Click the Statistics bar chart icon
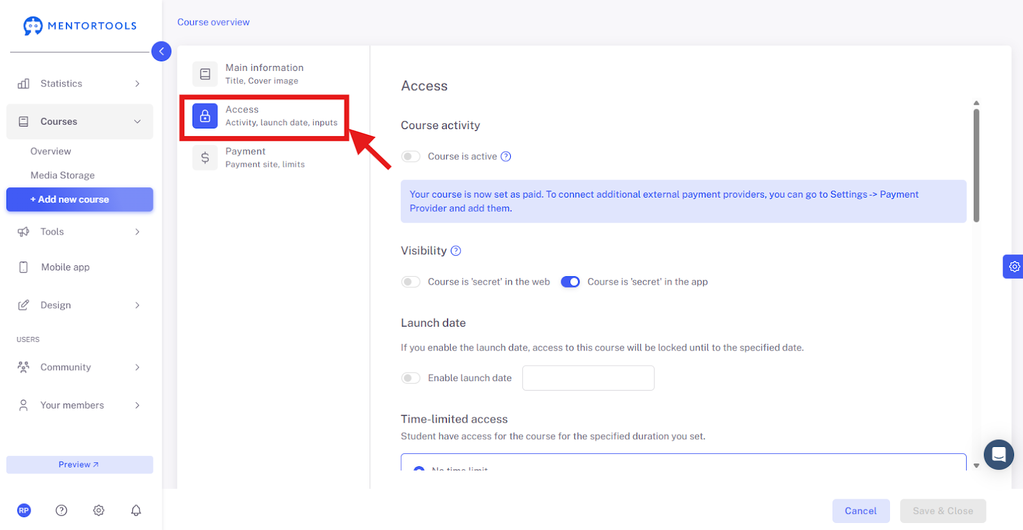This screenshot has height=530, width=1023. tap(24, 84)
